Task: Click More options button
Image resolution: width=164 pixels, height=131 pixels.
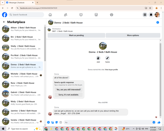Action: coord(133,35)
